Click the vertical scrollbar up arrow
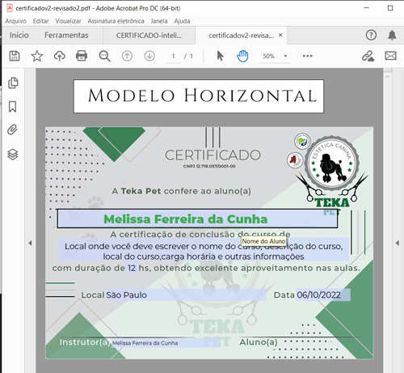The width and height of the screenshot is (404, 373). tap(388, 77)
